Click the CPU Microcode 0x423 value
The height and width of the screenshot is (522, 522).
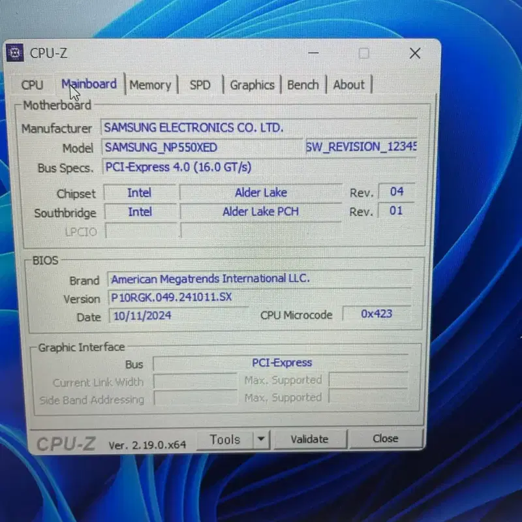tap(376, 314)
